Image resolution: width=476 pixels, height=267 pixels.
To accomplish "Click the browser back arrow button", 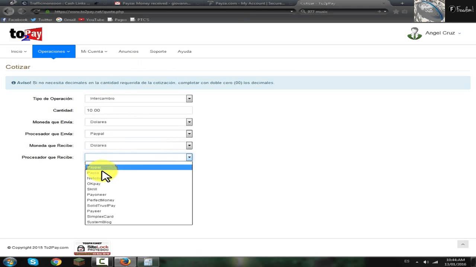I will pos(8,11).
